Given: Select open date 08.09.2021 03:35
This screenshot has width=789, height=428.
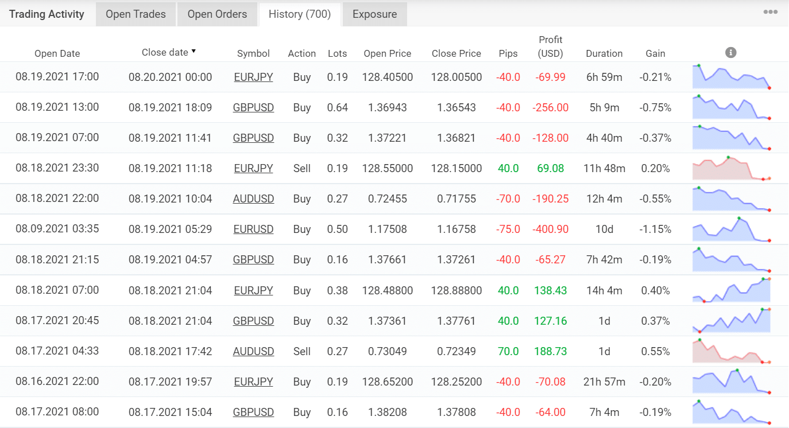Looking at the screenshot, I should (x=57, y=229).
